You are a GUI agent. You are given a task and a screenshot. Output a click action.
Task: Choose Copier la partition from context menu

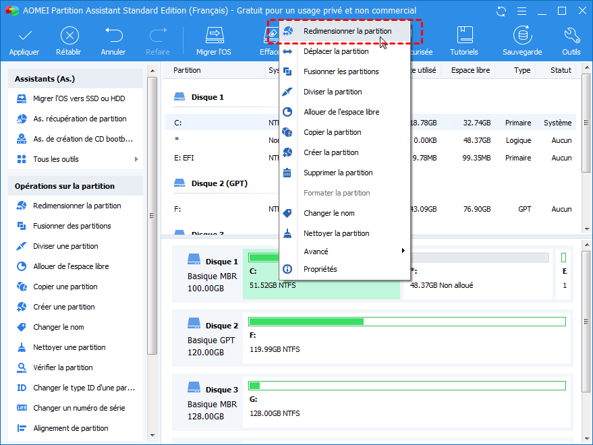344,132
